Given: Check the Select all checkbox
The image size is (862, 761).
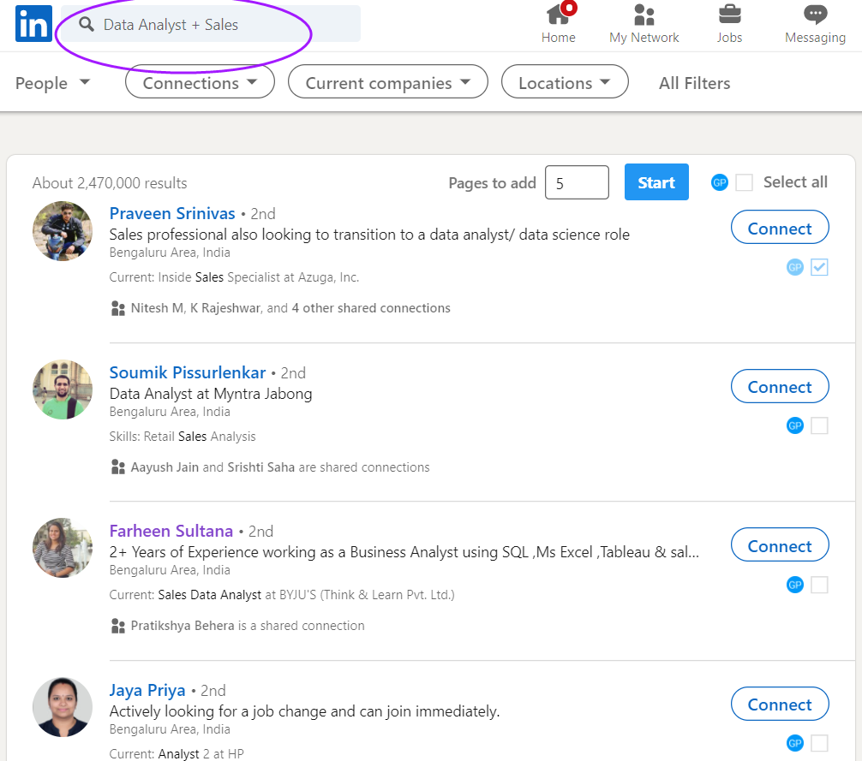Looking at the screenshot, I should click(x=744, y=182).
